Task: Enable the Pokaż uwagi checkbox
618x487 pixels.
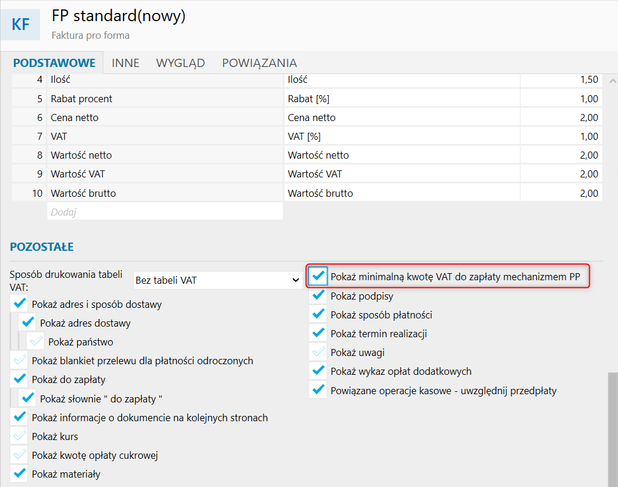Action: [x=318, y=352]
